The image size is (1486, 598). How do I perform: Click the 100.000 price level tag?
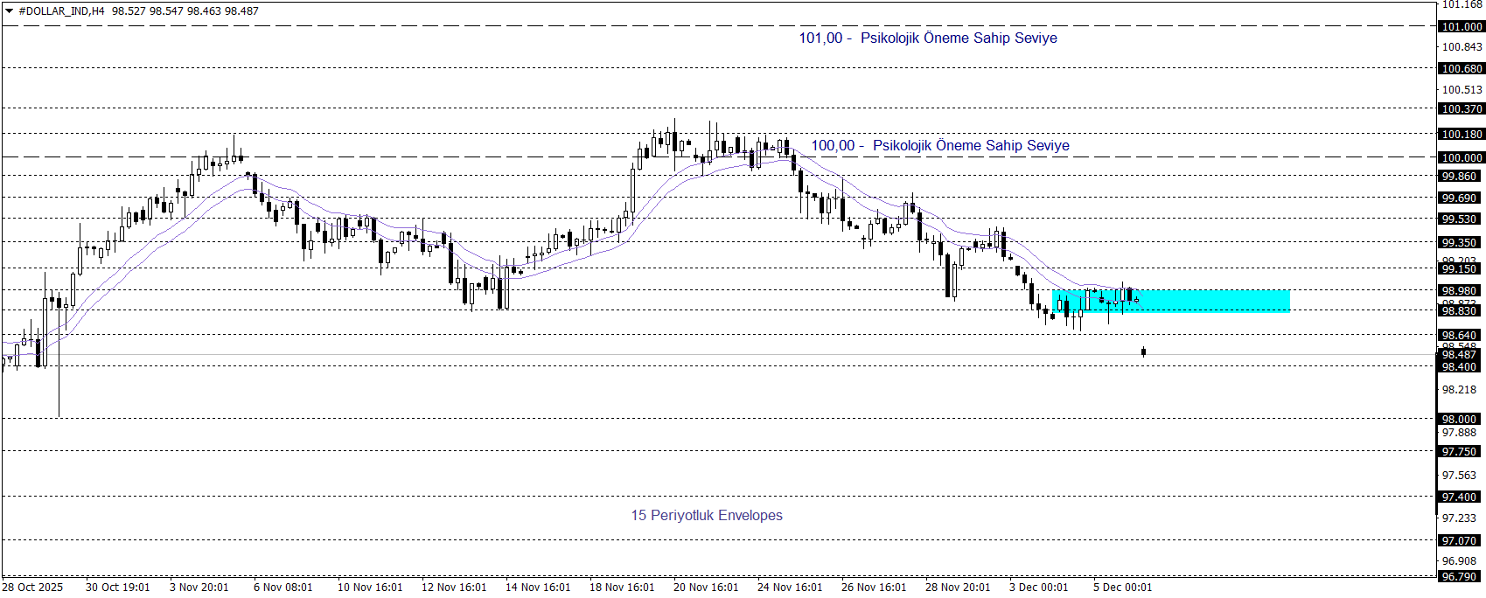coord(1461,158)
